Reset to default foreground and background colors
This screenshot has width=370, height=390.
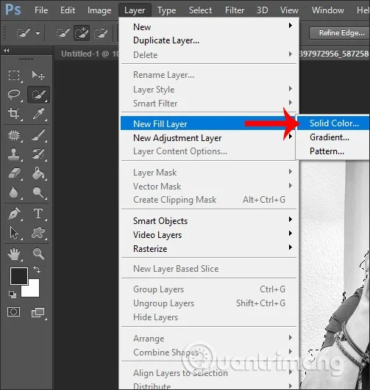coord(13,295)
